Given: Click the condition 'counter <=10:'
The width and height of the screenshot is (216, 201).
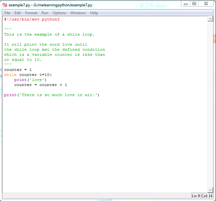Looking at the screenshot, I should point(35,75).
